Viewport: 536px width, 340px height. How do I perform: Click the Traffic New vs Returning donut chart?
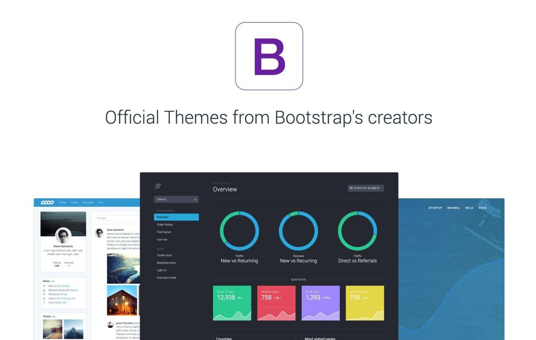tap(239, 231)
